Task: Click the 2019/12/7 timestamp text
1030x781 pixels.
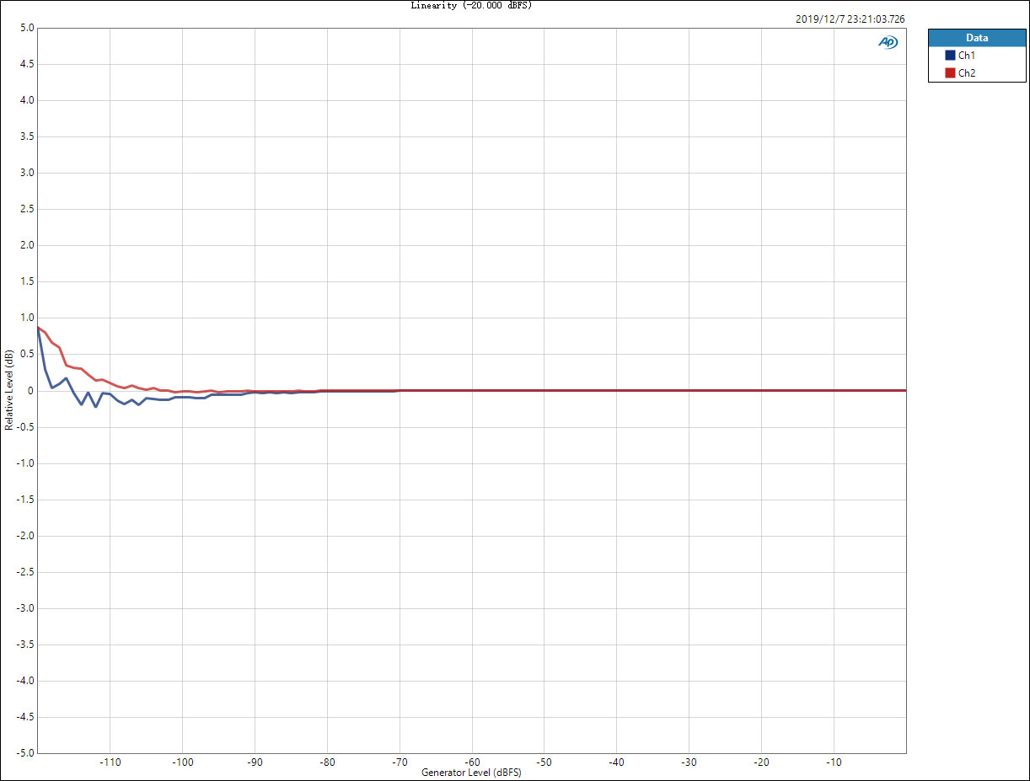Action: coord(850,19)
